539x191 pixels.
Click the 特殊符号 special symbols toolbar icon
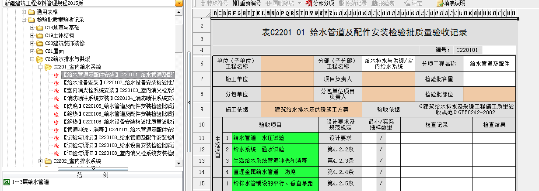[214, 3]
